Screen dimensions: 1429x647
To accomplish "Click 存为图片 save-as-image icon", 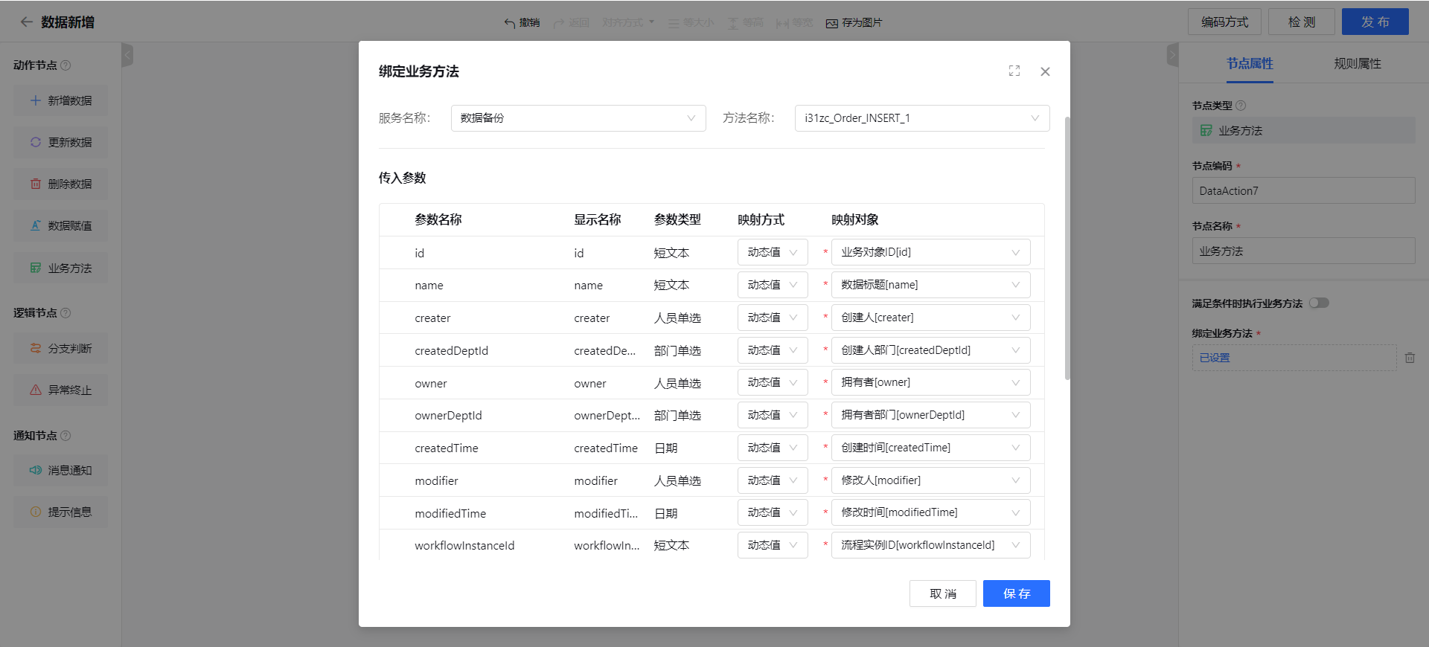I will (832, 23).
